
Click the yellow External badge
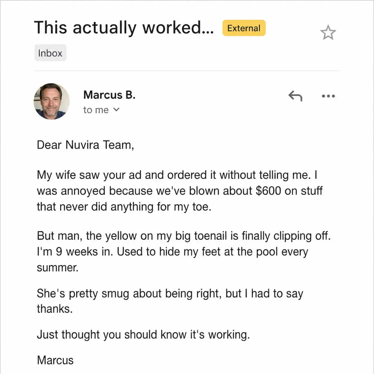click(x=244, y=28)
